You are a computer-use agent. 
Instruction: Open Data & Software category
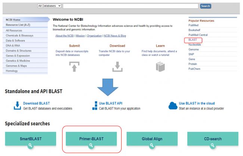coord(25,40)
